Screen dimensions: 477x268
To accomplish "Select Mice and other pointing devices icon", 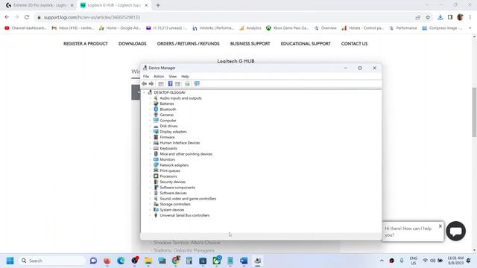I will click(x=156, y=154).
